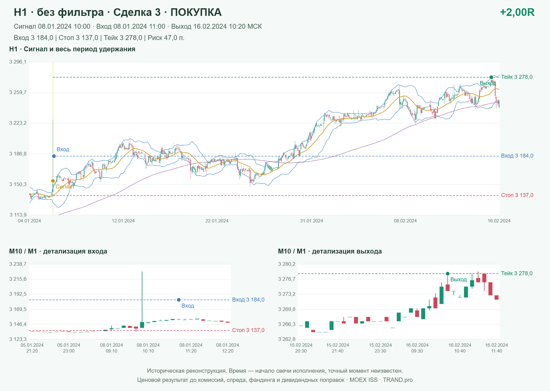
Task: Click the tall green spike candle in entry detail chart
Action: (142, 299)
